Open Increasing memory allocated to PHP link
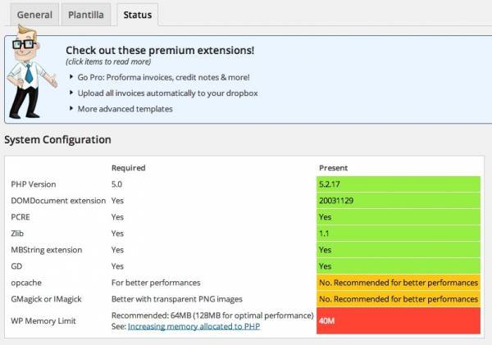Image resolution: width=492 pixels, height=345 pixels. tap(194, 326)
